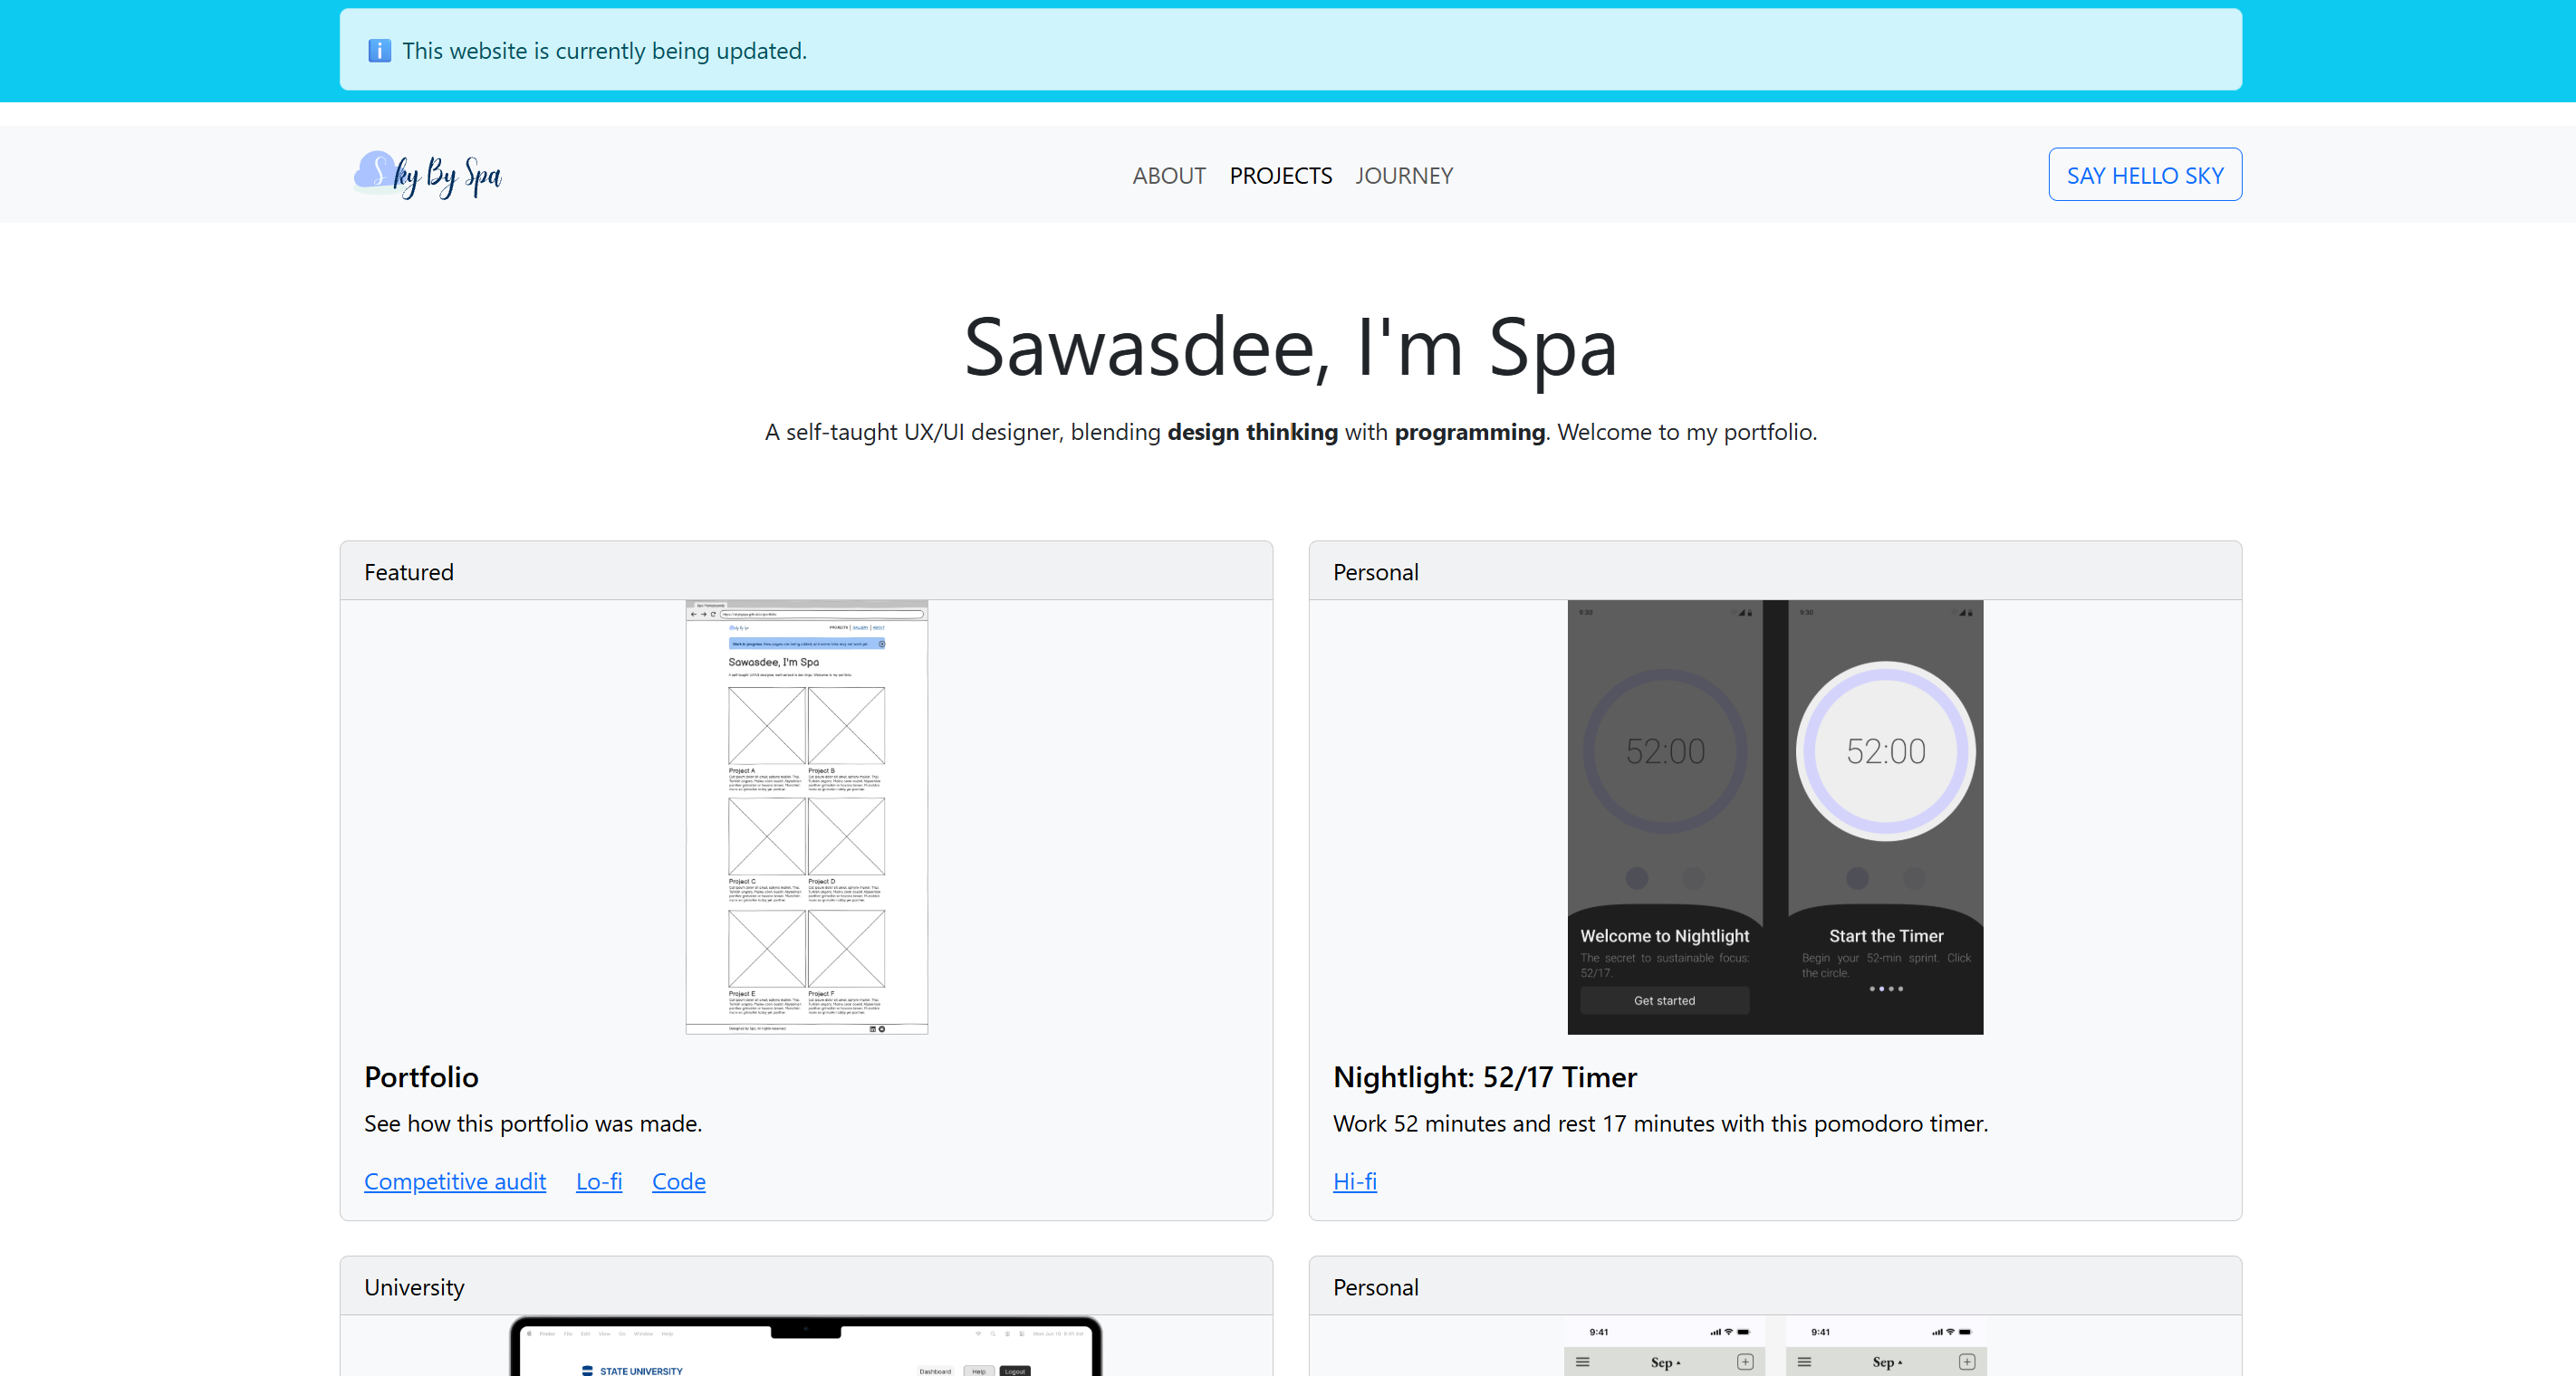Viewport: 2576px width, 1376px height.
Task: Click the battery icon in the phone status bar
Action: [1744, 1331]
